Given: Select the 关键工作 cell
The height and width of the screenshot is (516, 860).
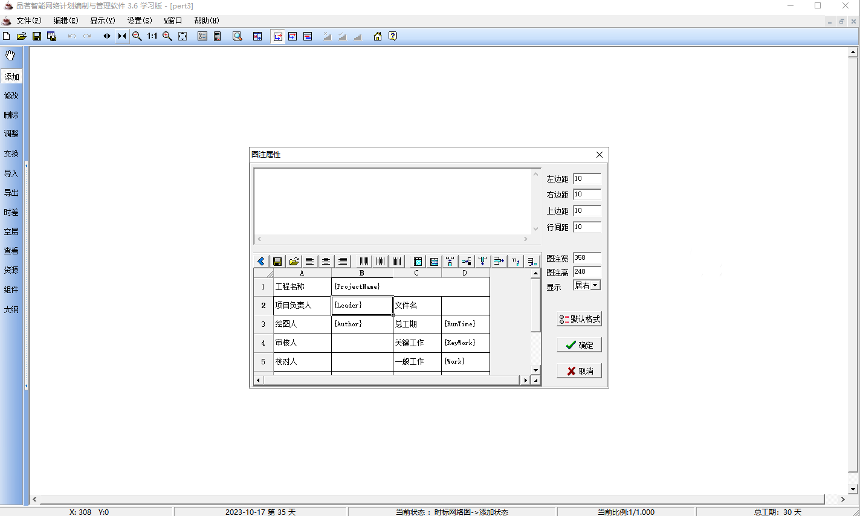Looking at the screenshot, I should [417, 343].
